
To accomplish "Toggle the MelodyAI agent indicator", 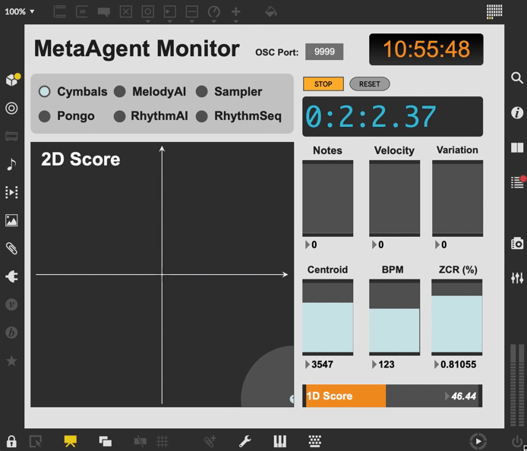I will pyautogui.click(x=120, y=92).
